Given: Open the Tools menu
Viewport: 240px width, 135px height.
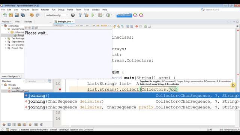Looking at the screenshot, I should pos(87,10).
